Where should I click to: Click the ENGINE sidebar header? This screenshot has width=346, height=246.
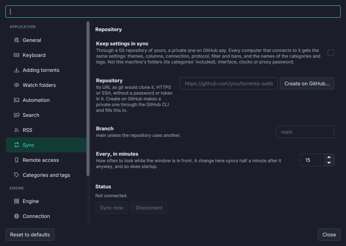(17, 188)
